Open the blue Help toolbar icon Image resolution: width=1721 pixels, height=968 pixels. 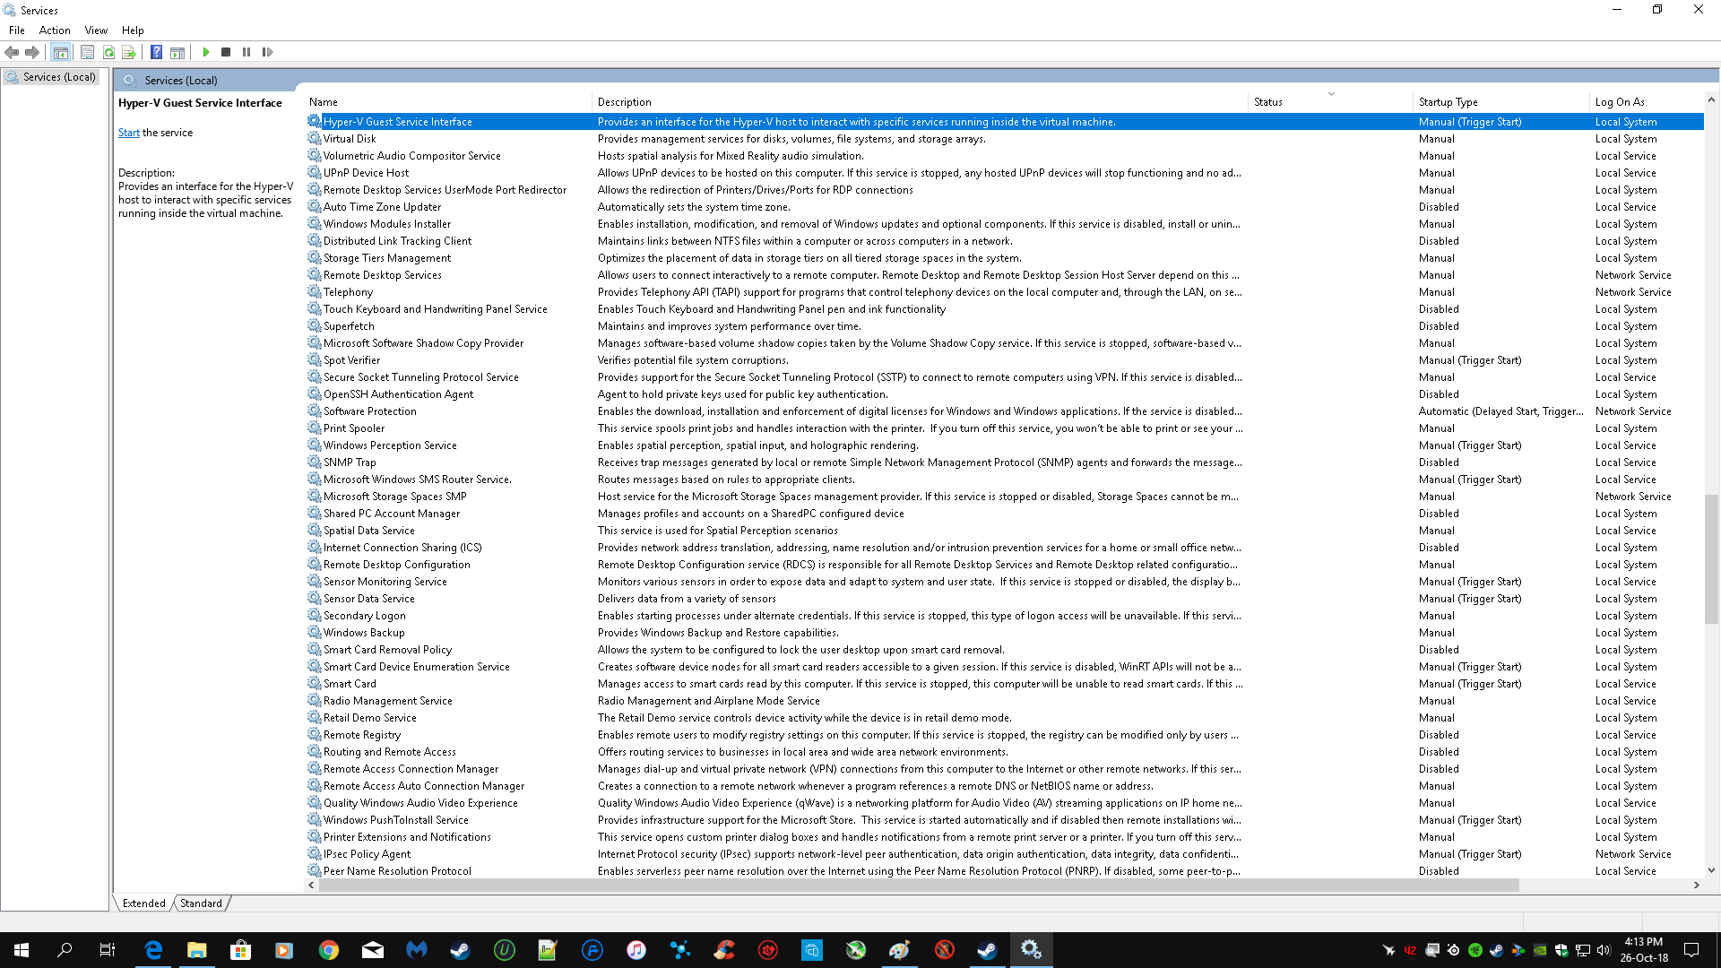coord(156,52)
